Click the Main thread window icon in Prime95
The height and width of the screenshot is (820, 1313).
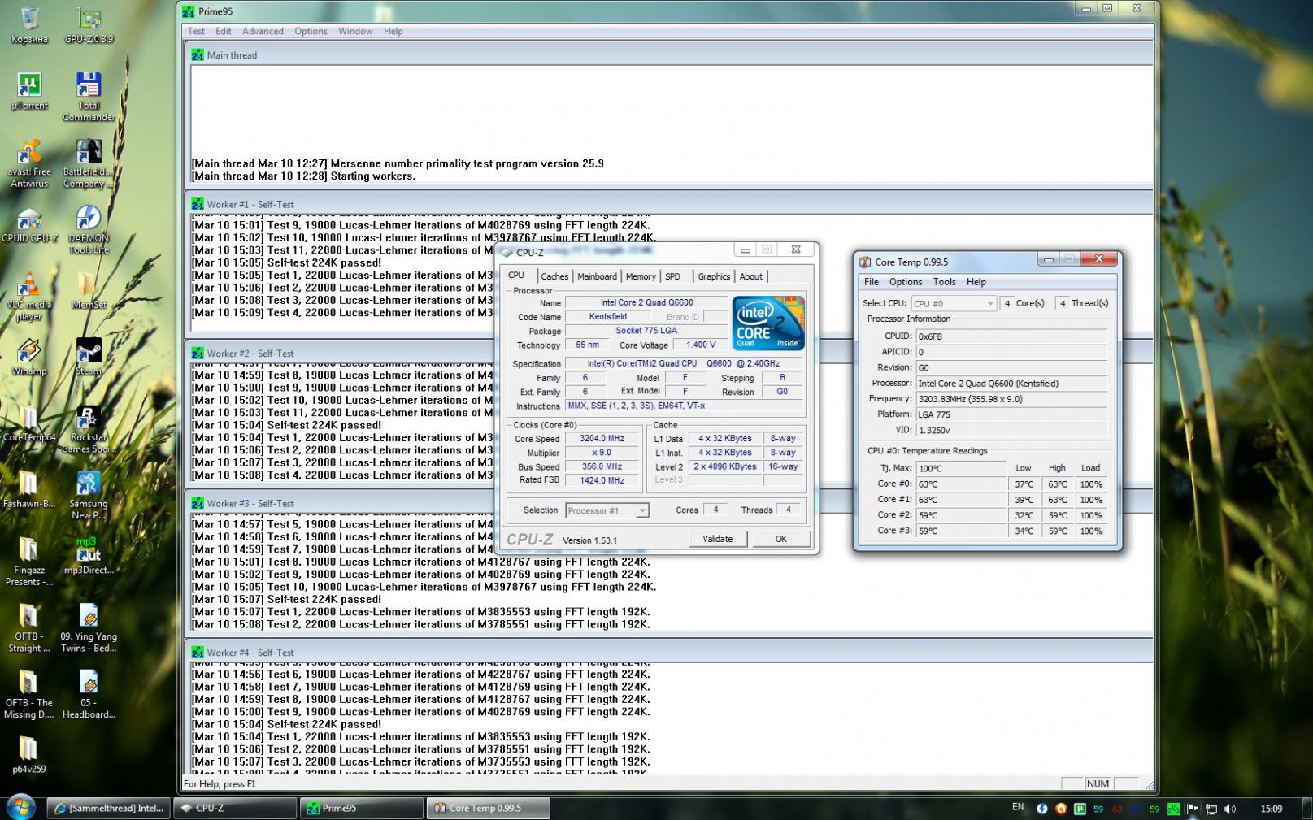(198, 55)
